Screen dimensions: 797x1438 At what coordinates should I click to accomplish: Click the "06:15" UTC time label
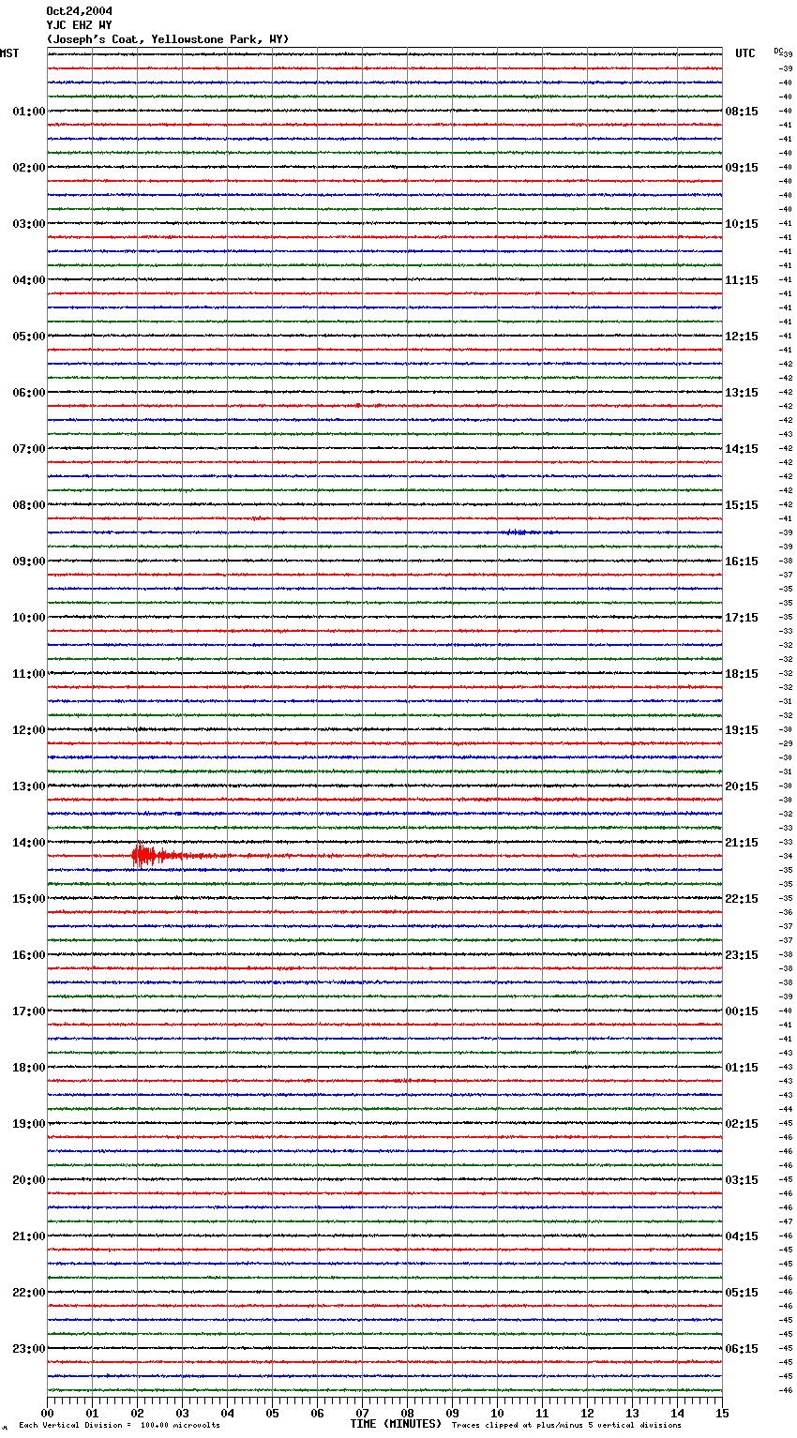[x=742, y=1349]
